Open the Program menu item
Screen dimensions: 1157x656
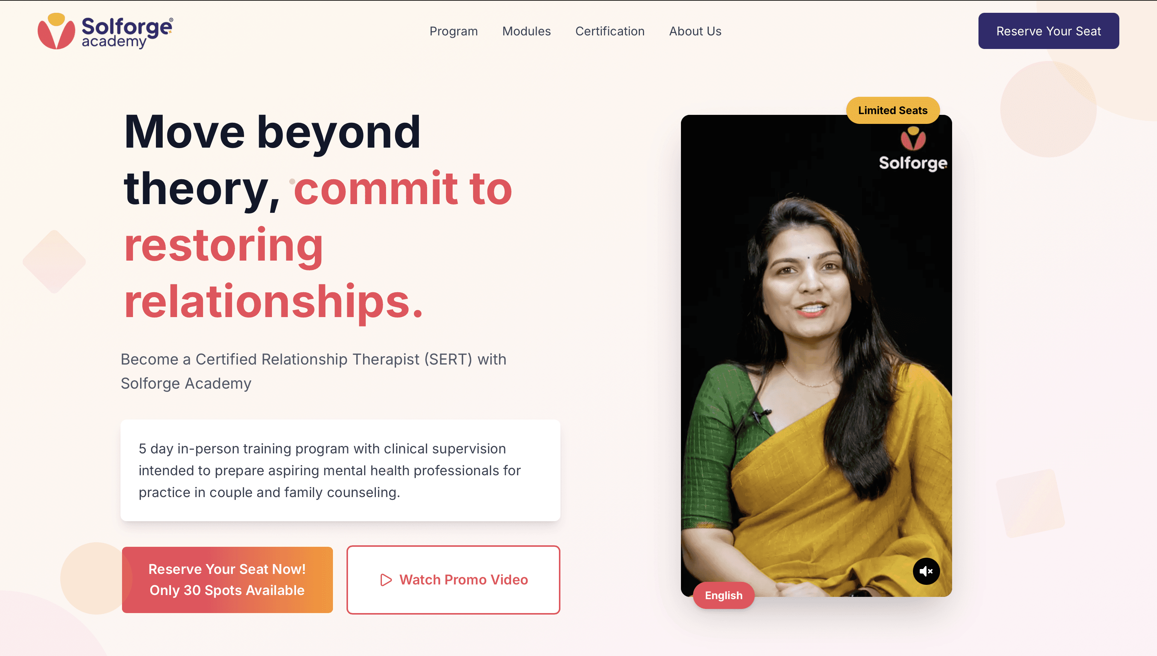point(453,31)
